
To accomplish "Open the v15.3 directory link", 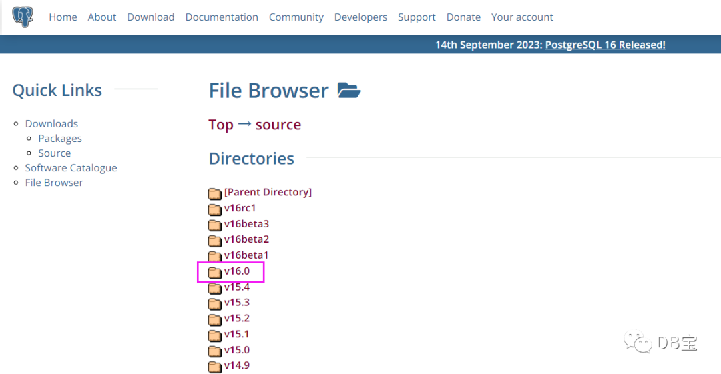I will tap(237, 302).
